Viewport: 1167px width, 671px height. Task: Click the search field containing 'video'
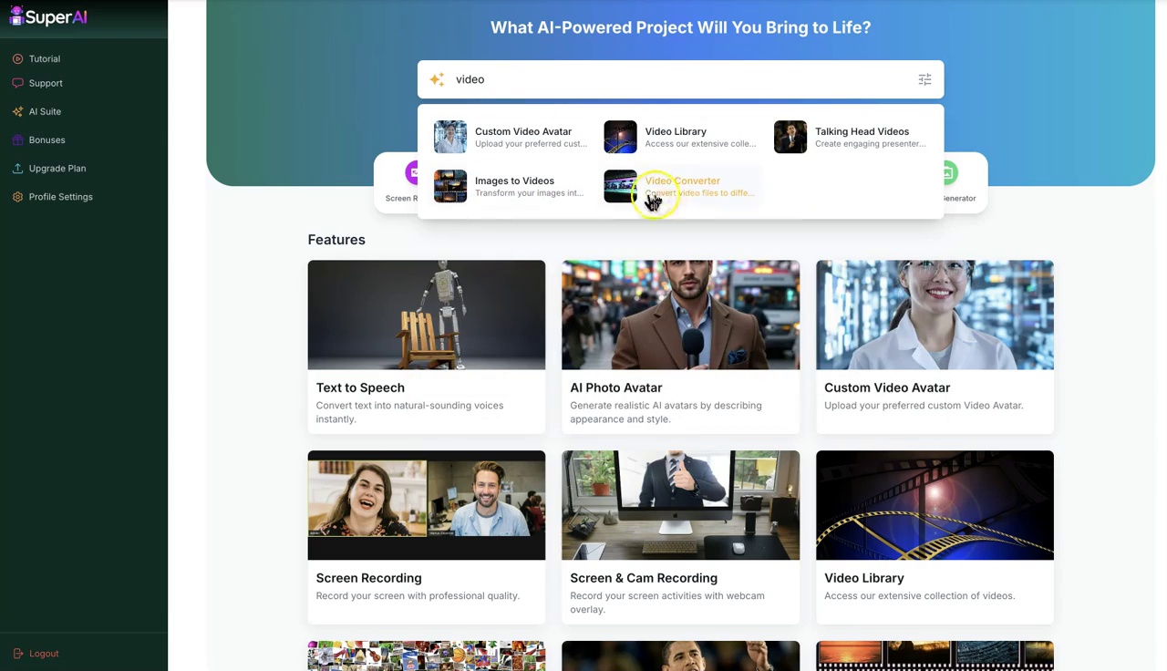coord(680,79)
